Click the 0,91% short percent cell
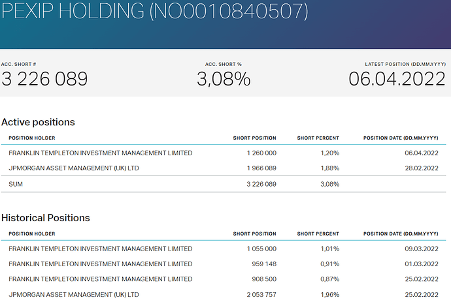 point(330,264)
